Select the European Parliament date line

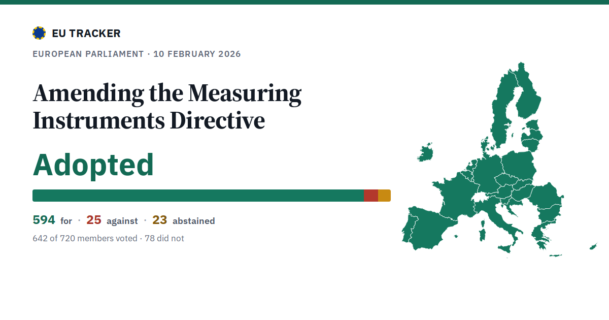coord(137,54)
